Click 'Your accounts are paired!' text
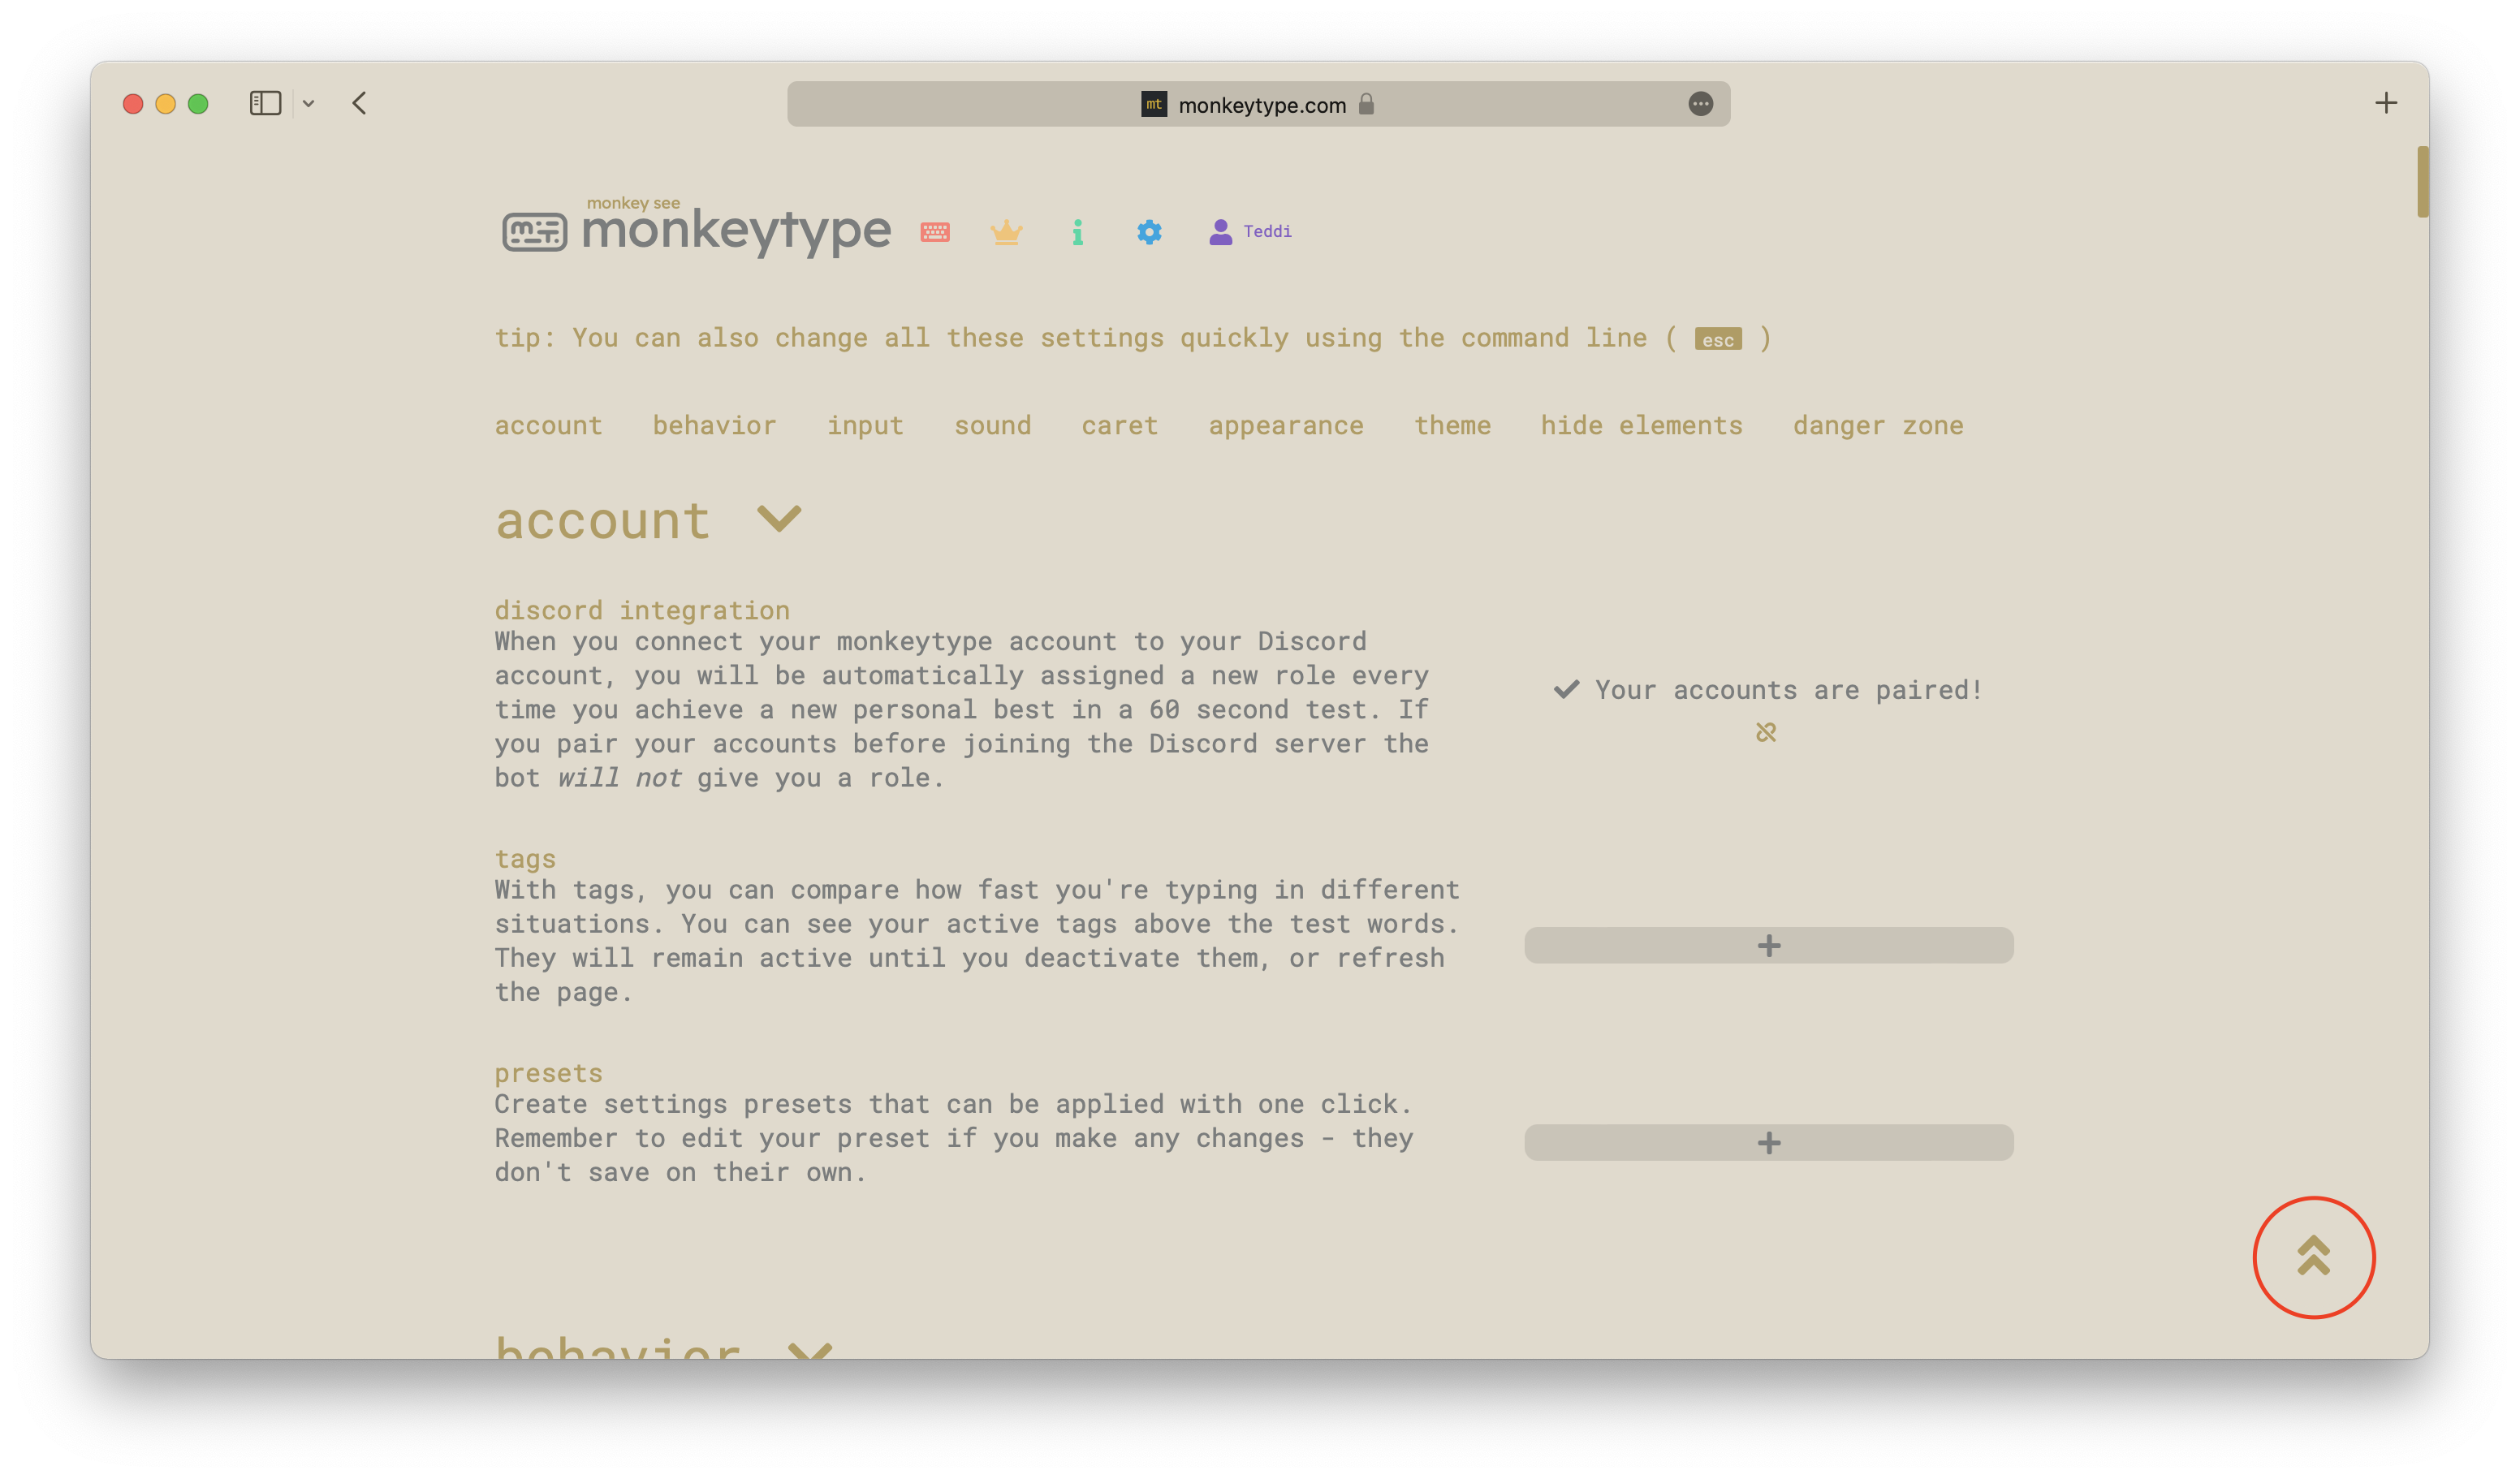 tap(1788, 690)
